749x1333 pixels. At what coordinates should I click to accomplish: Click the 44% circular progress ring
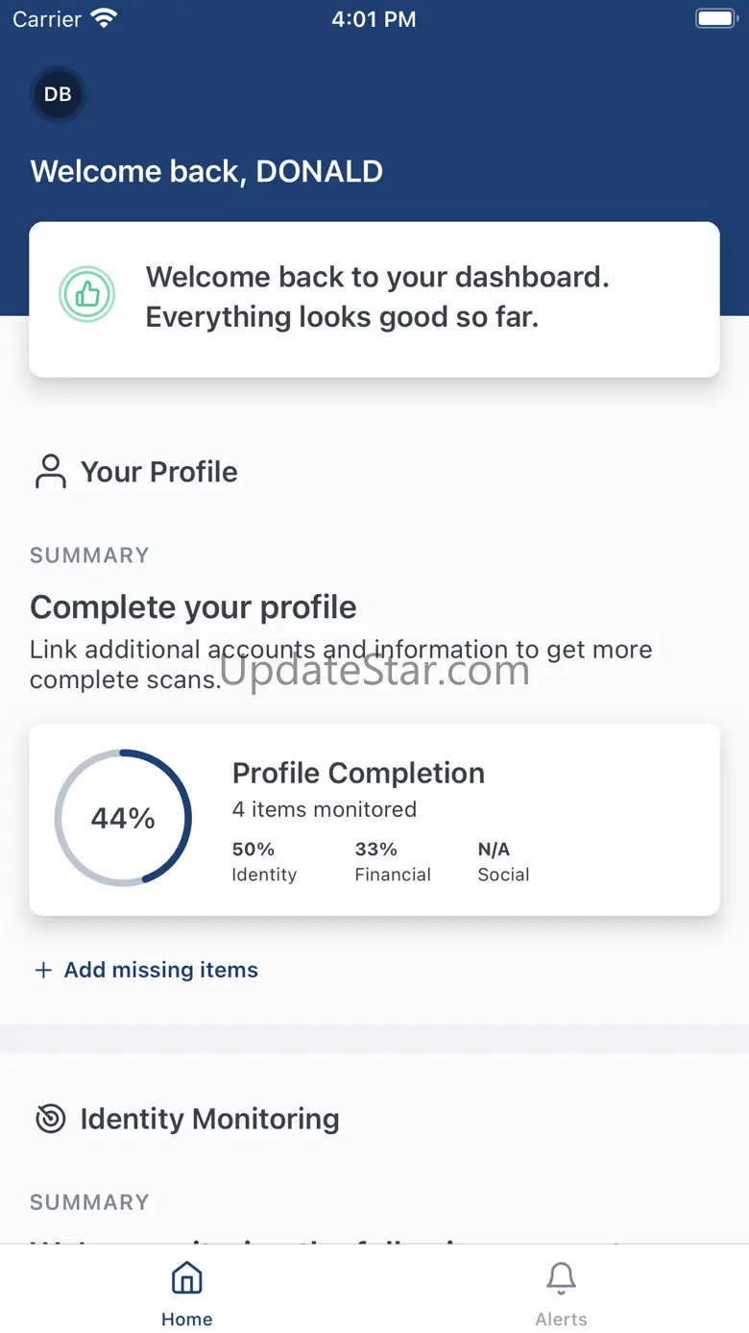click(x=123, y=818)
